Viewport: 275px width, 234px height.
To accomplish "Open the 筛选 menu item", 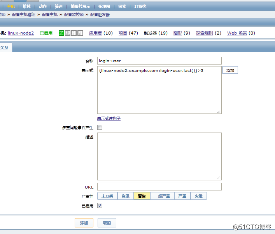I will [x=59, y=7].
